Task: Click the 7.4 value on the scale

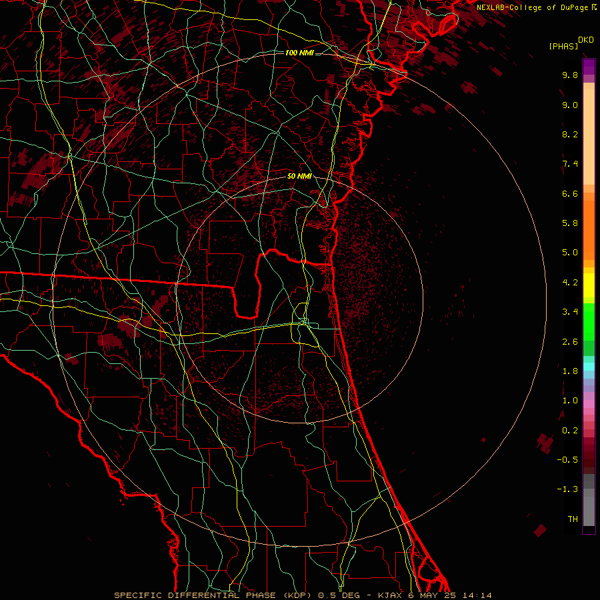Action: 570,164
